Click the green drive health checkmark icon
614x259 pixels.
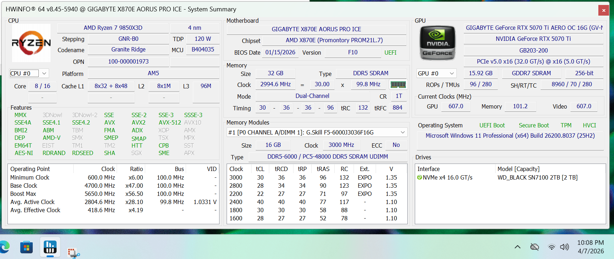pos(420,177)
